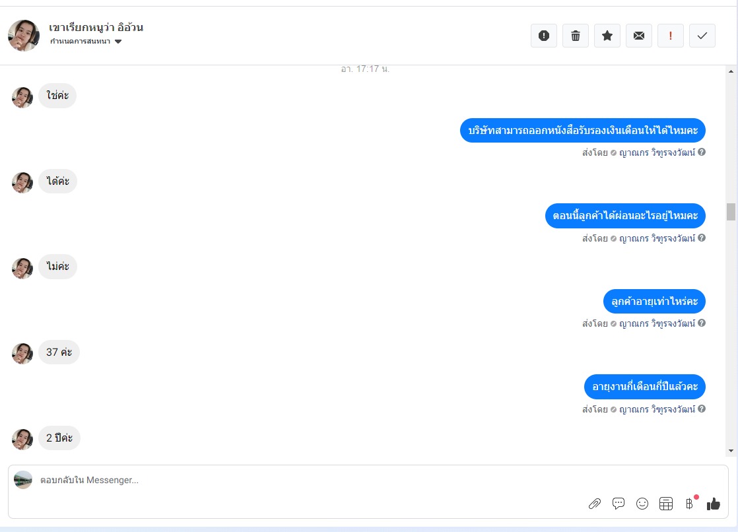Click help icon beside first sender name

tap(701, 152)
